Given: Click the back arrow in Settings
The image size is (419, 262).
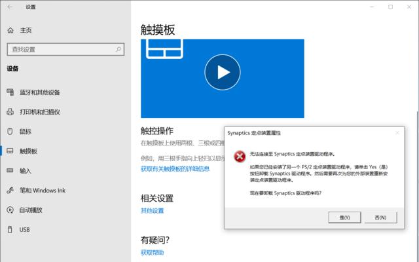Looking at the screenshot, I should coord(10,7).
